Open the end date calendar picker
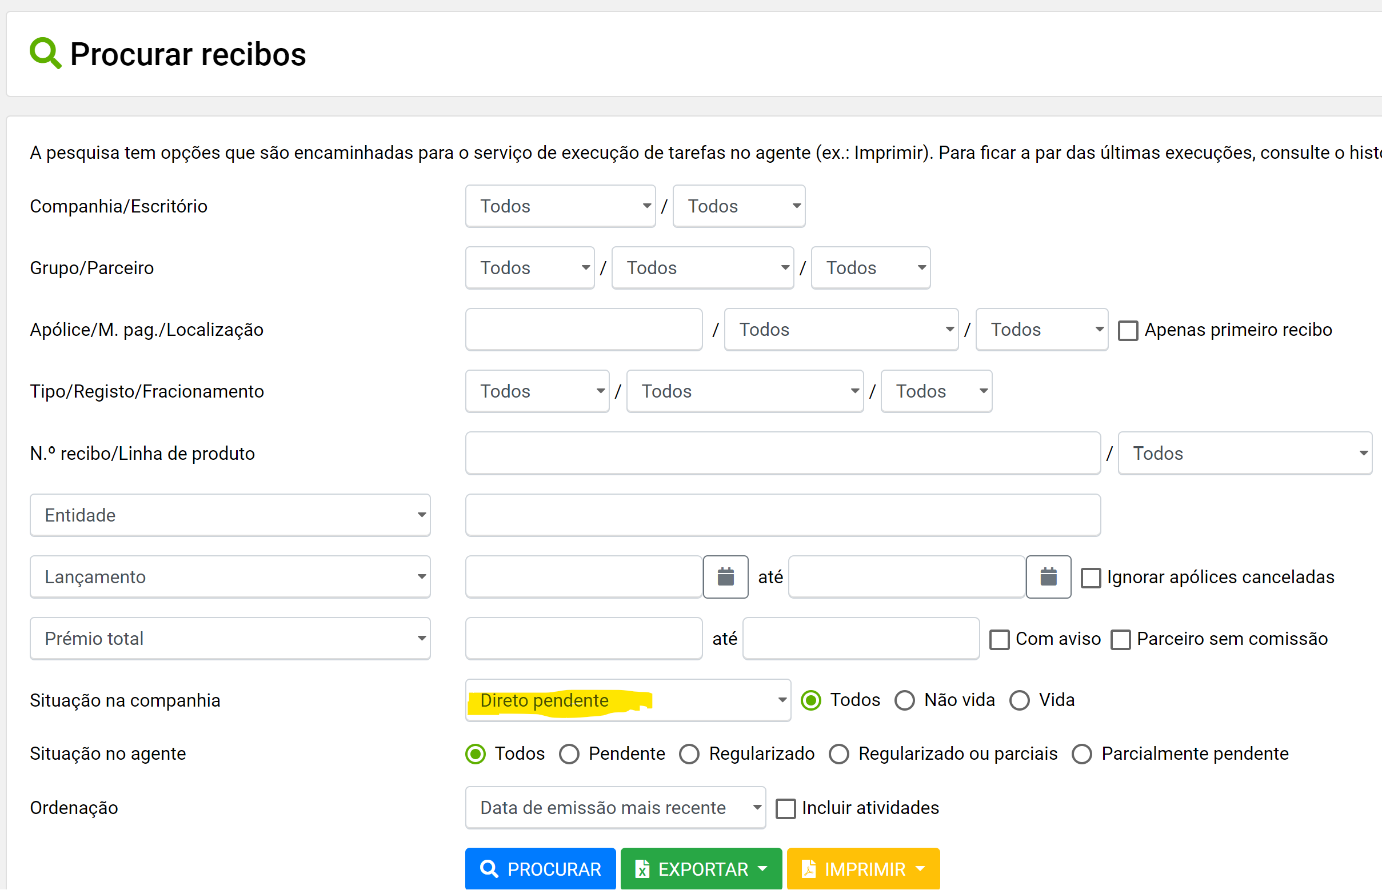Viewport: 1382px width, 890px height. click(1048, 577)
